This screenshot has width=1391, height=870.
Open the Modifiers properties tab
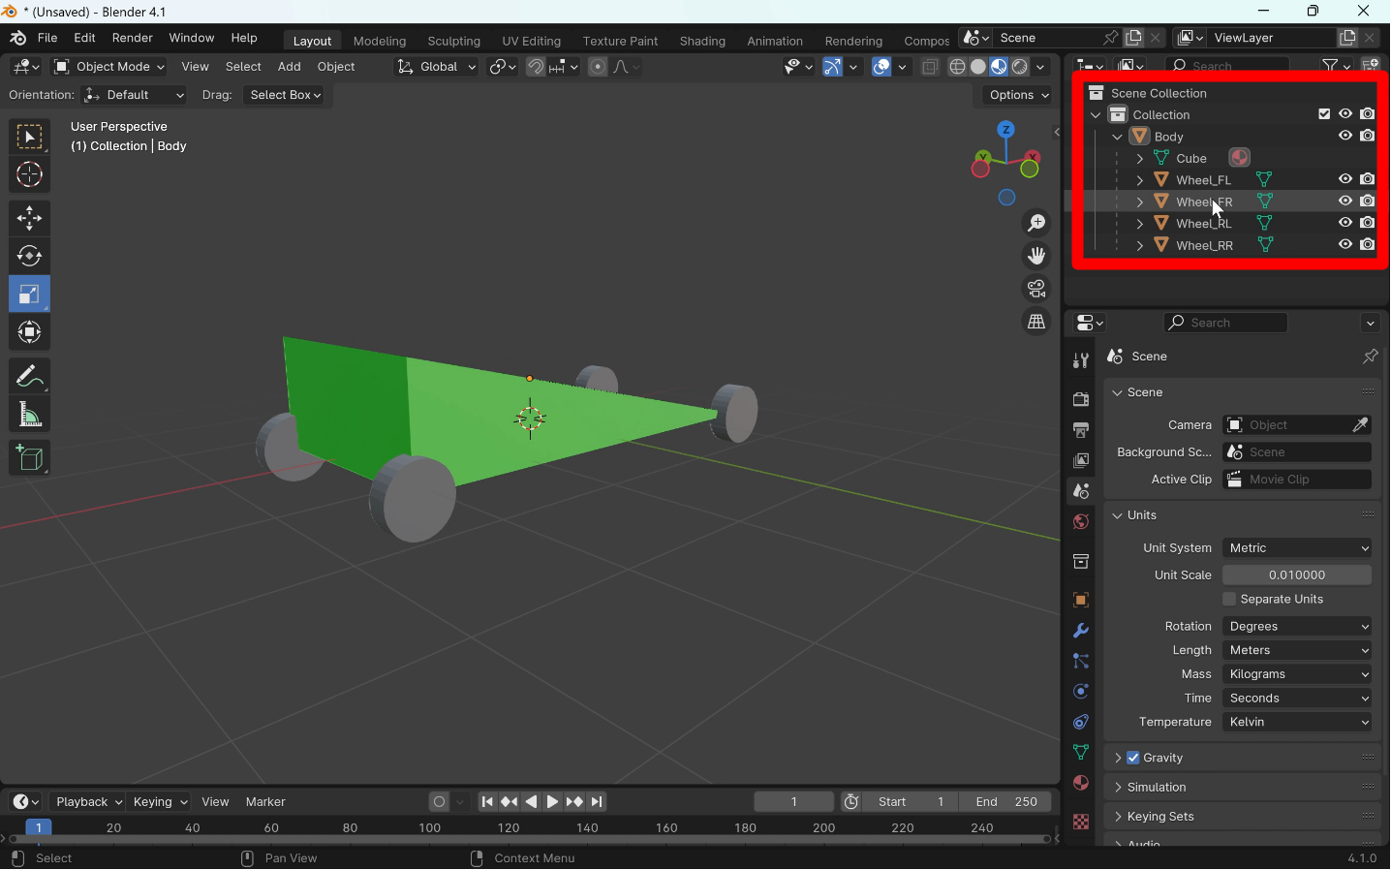tap(1081, 631)
